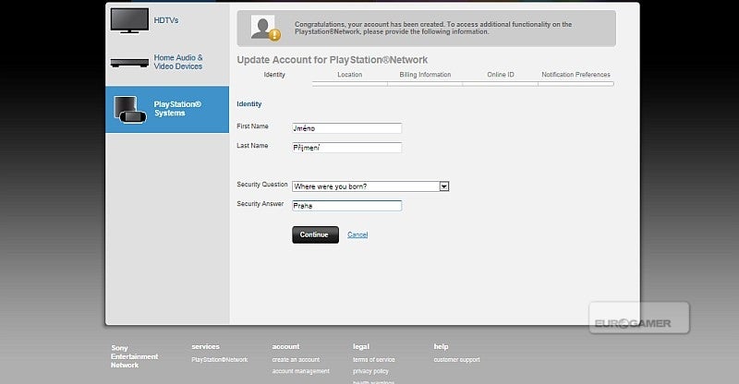Screen dimensions: 739x384
Task: Click the 'help' footer heading
Action: pyautogui.click(x=442, y=346)
